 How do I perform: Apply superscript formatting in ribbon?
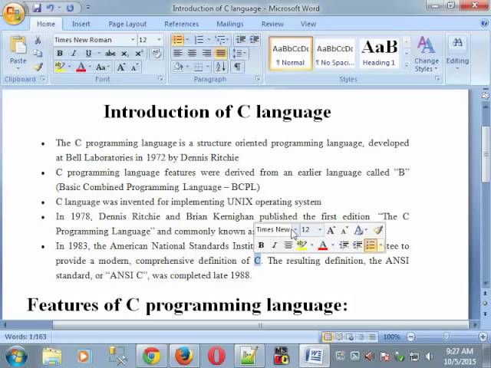(139, 54)
